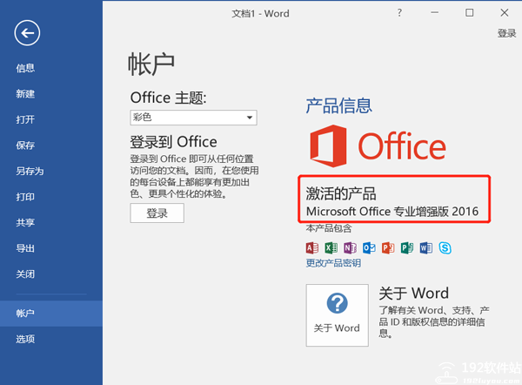The width and height of the screenshot is (522, 385).
Task: Click the 产品信息 heading
Action: 339,105
